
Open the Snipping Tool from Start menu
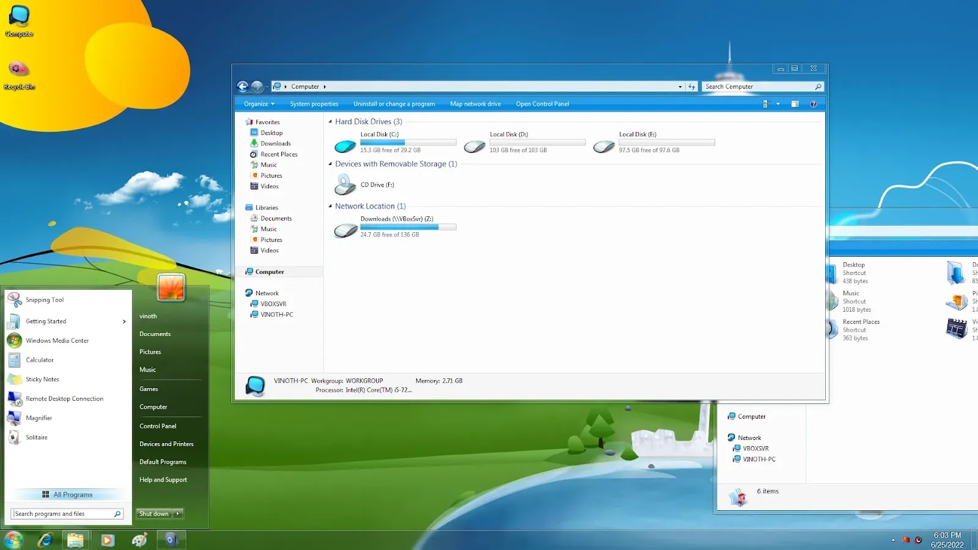pos(68,300)
